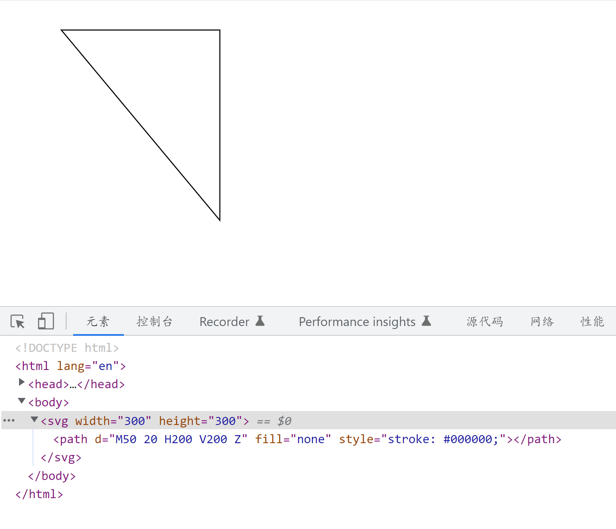Switch to the 元素 tab
The height and width of the screenshot is (529, 616).
pos(98,322)
